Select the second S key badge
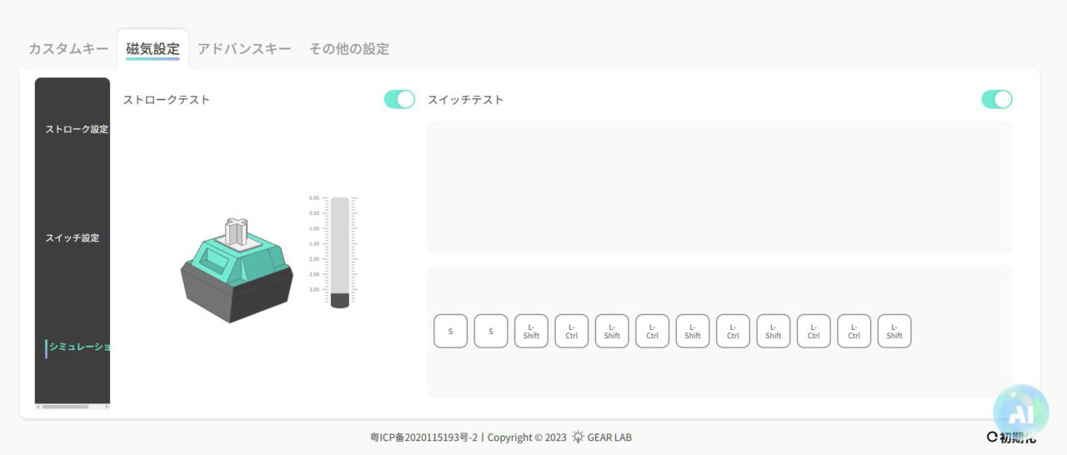The width and height of the screenshot is (1067, 455). [x=491, y=331]
